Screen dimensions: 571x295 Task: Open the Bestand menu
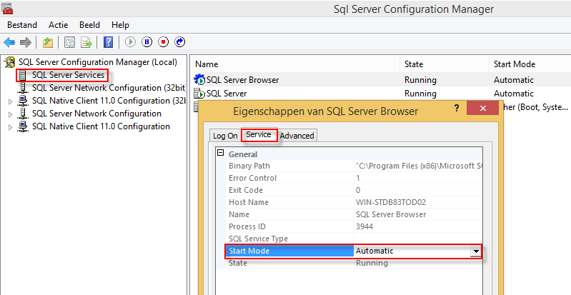tap(22, 25)
